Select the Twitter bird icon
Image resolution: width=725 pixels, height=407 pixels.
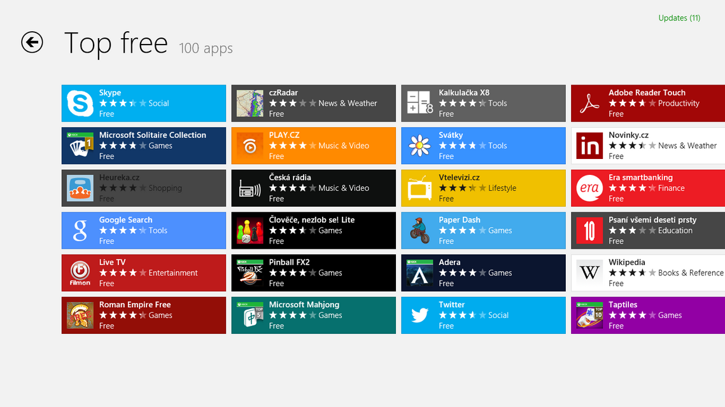419,315
